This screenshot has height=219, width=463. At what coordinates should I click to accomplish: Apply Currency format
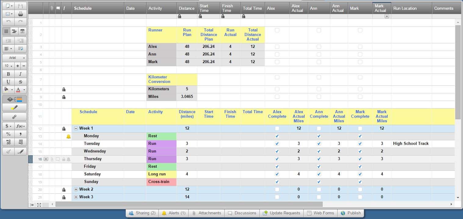pos(7,125)
